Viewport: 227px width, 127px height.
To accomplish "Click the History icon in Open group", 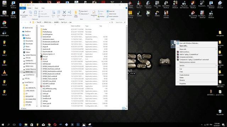I will tap(101, 17).
